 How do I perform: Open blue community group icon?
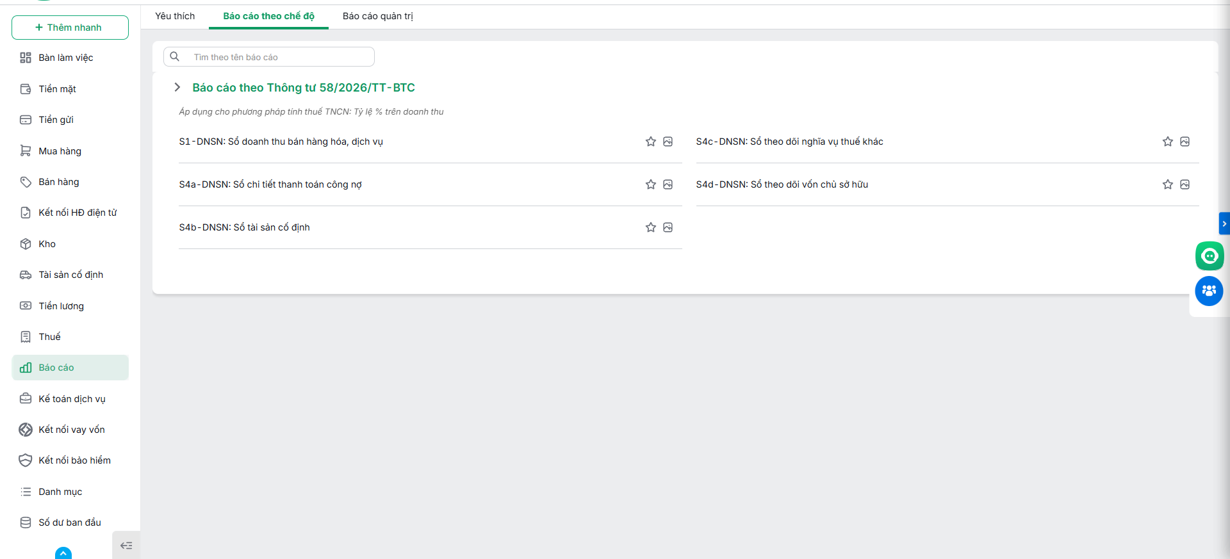[1209, 291]
